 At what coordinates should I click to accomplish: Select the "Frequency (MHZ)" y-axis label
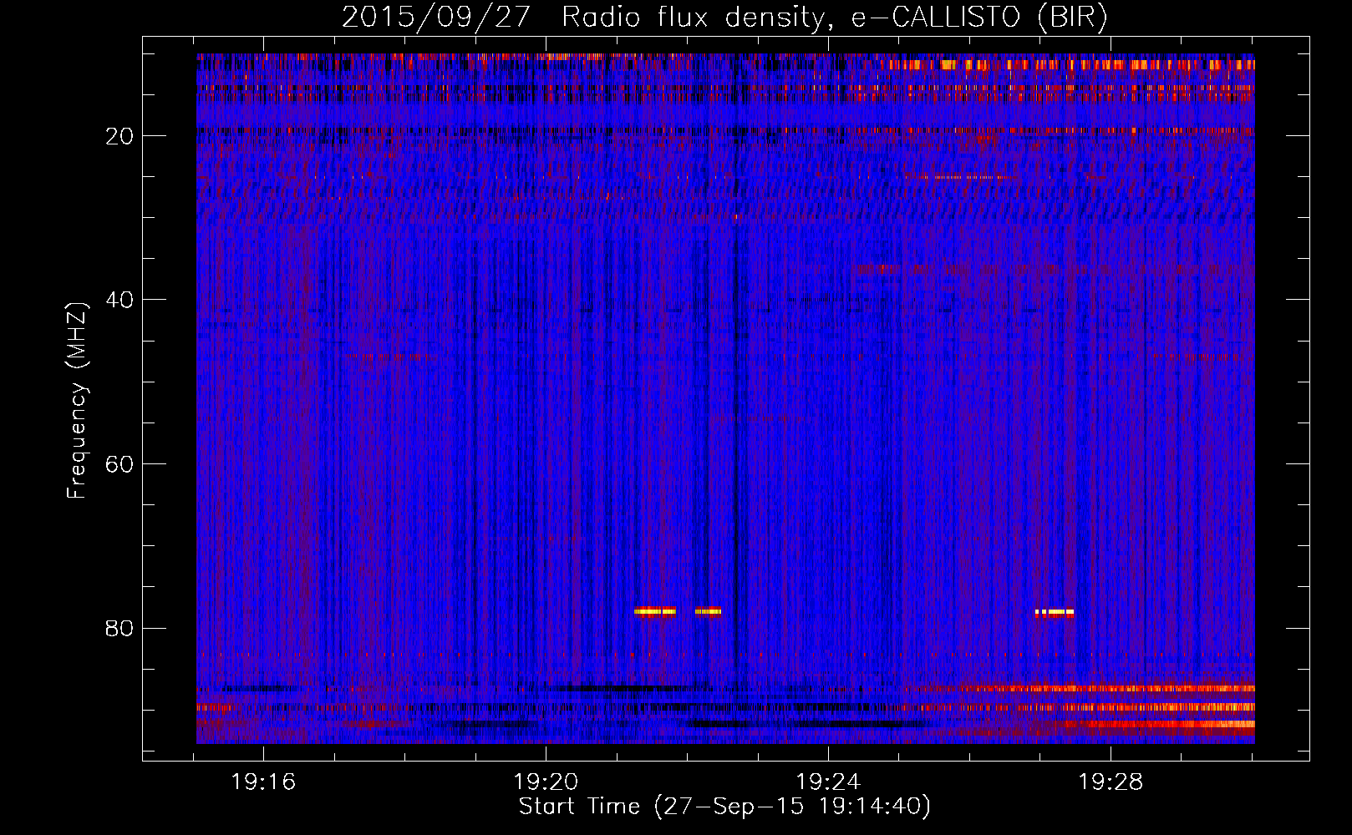77,401
